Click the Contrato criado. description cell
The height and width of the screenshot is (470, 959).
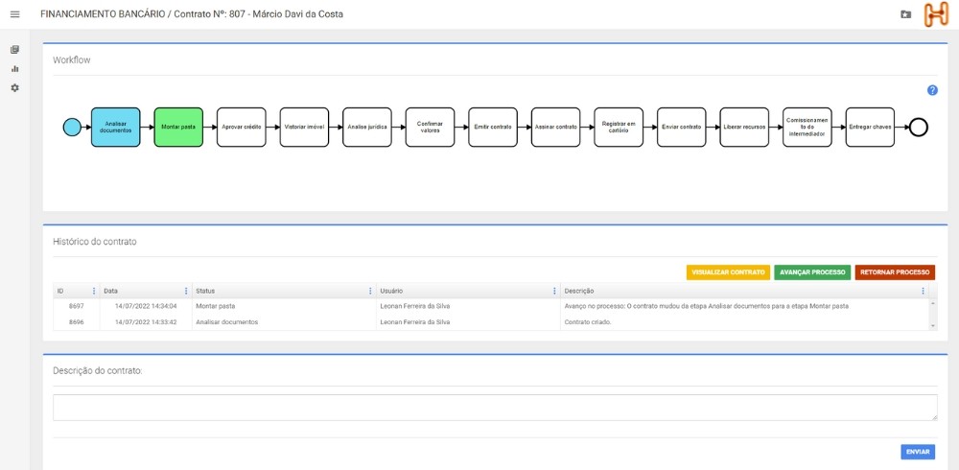pos(744,322)
